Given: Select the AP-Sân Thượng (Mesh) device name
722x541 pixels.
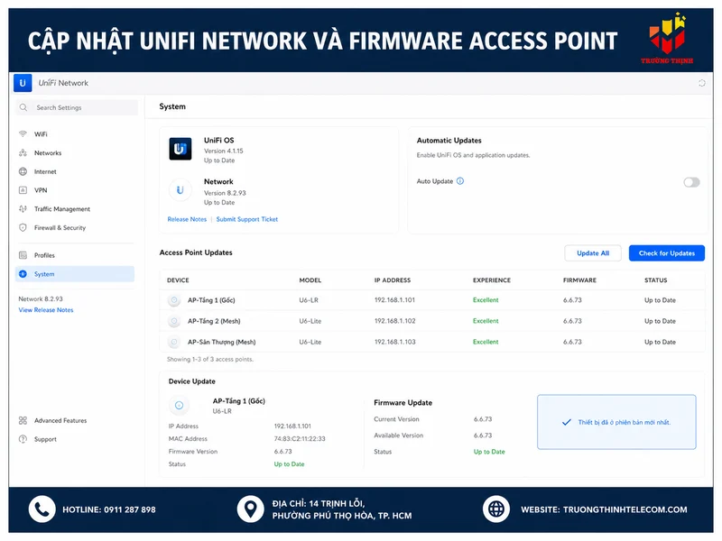Looking at the screenshot, I should [221, 342].
